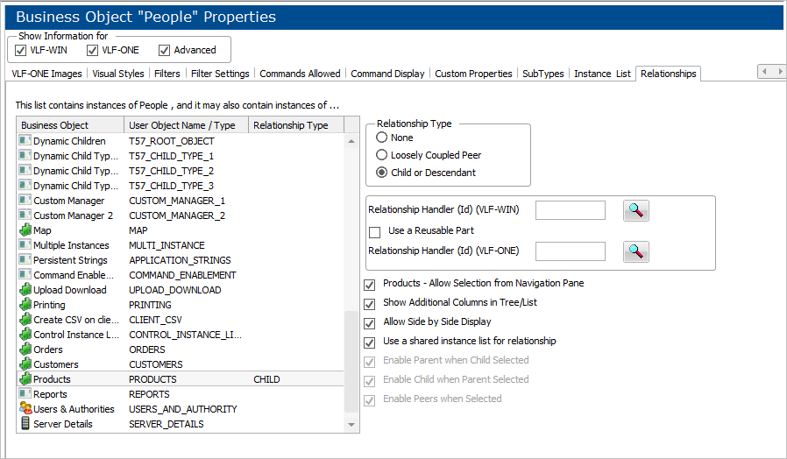Image resolution: width=787 pixels, height=459 pixels.
Task: Open the Custom Properties tab
Action: pyautogui.click(x=473, y=74)
